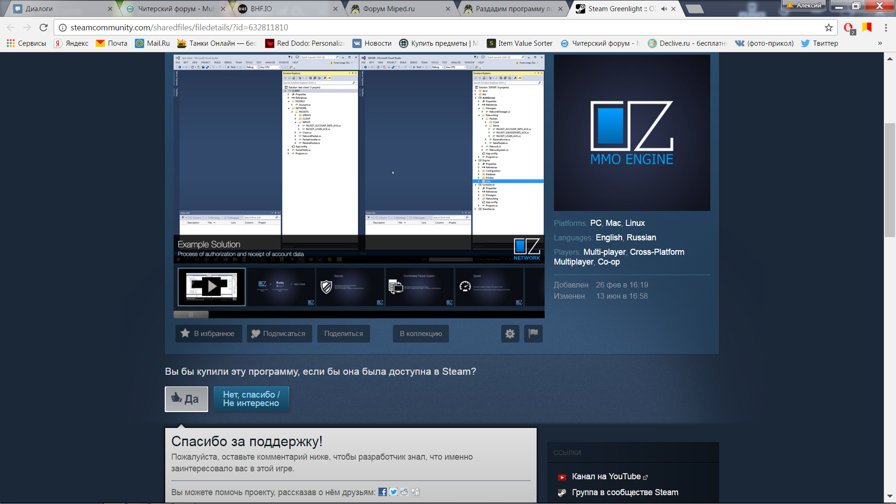Open the Канал на YouTube link

tap(606, 476)
